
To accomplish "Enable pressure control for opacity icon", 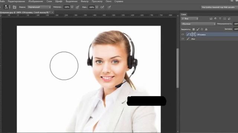I will click(77, 7).
